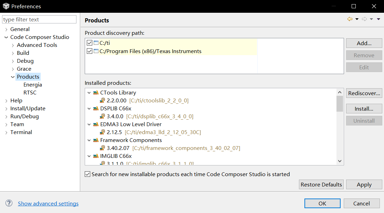This screenshot has width=384, height=213.
Task: Click the Rediscover button
Action: pyautogui.click(x=364, y=93)
